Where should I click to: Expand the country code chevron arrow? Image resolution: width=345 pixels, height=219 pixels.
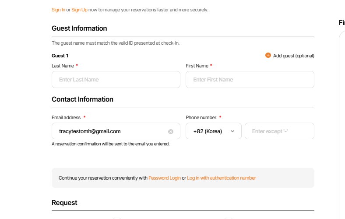pos(232,131)
